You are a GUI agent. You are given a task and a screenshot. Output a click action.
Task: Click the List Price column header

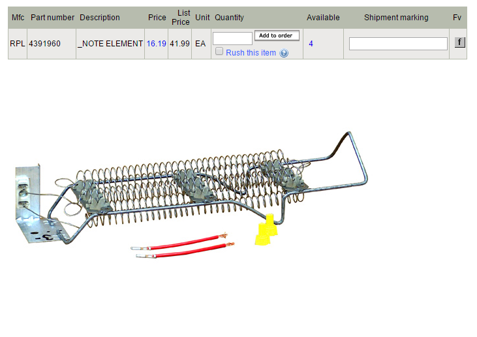coord(181,18)
